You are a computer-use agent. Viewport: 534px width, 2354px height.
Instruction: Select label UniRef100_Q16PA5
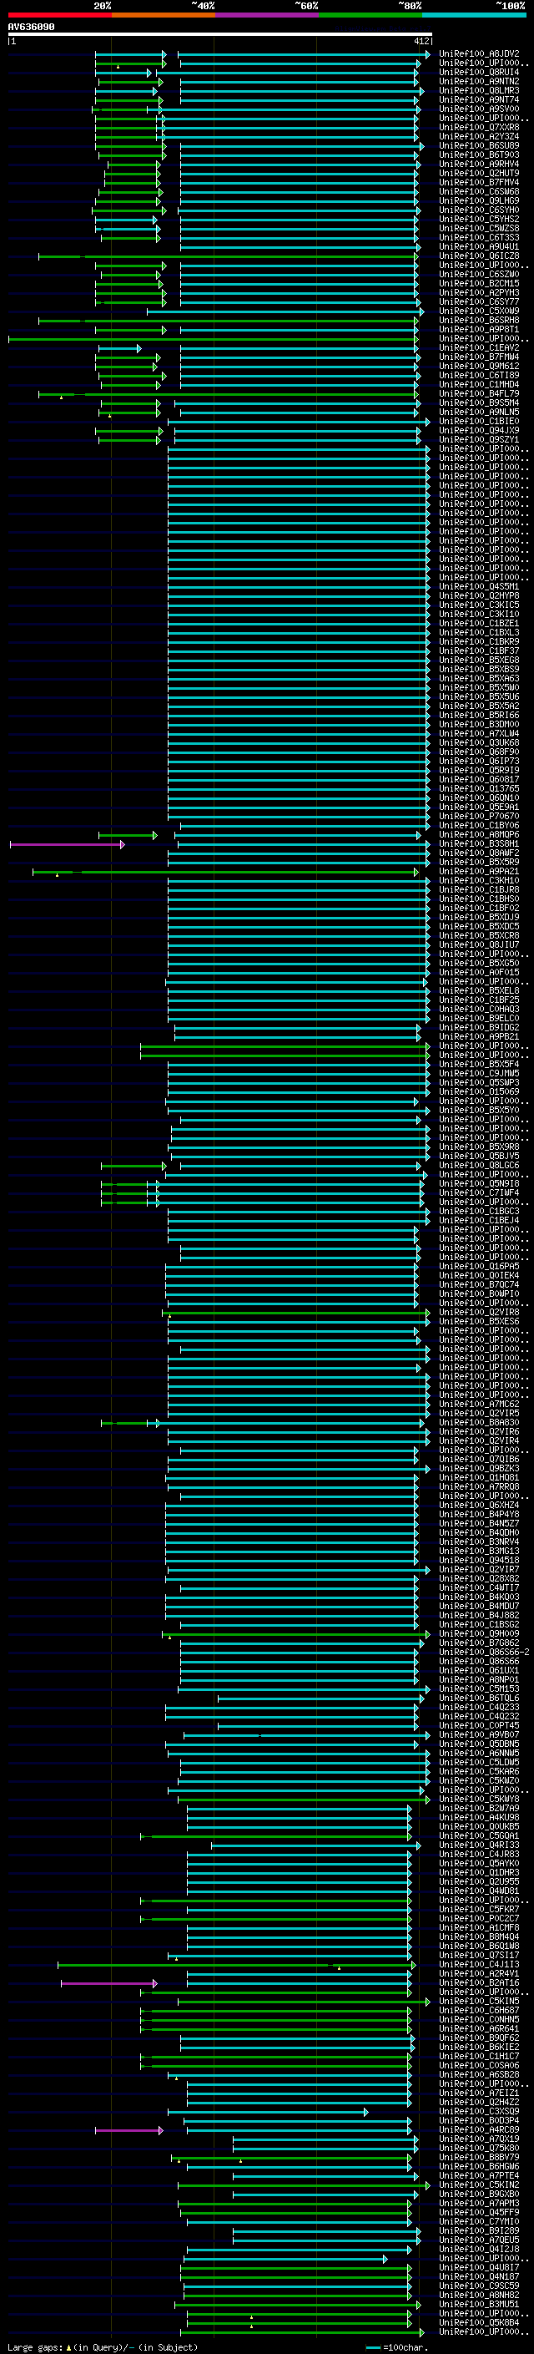tap(479, 1267)
